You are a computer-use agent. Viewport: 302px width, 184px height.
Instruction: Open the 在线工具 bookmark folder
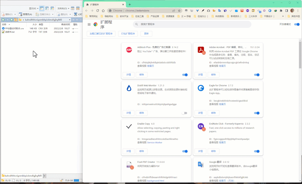pos(137,16)
